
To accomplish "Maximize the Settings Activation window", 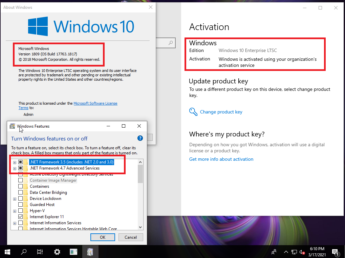I will coord(320,8).
